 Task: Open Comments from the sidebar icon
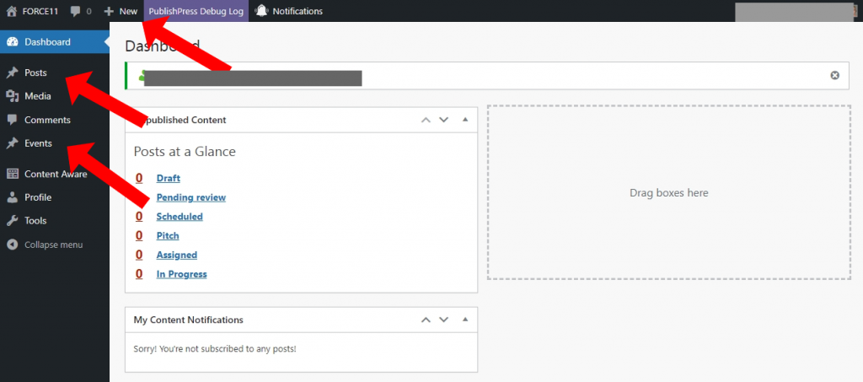pos(12,120)
